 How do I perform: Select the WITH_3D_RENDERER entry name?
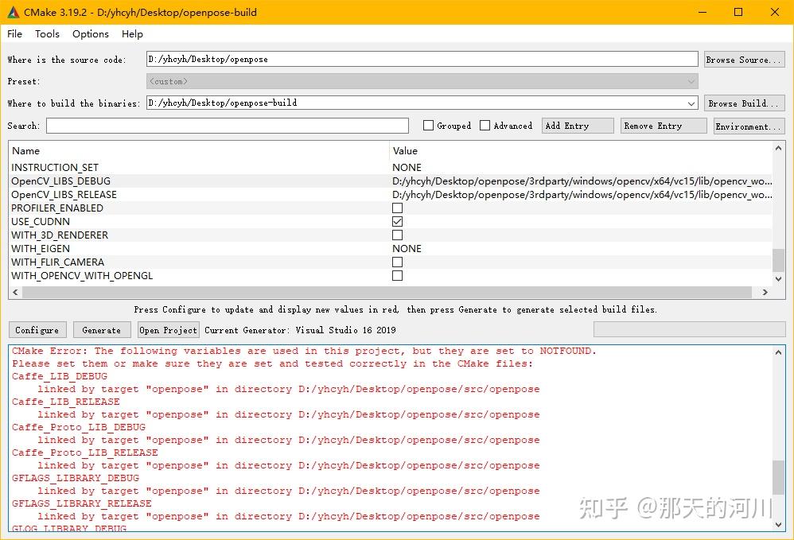tap(60, 235)
